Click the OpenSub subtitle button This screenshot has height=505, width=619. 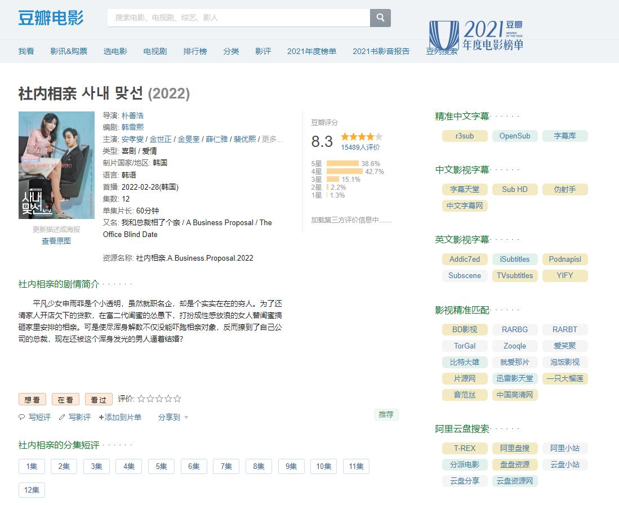(515, 136)
